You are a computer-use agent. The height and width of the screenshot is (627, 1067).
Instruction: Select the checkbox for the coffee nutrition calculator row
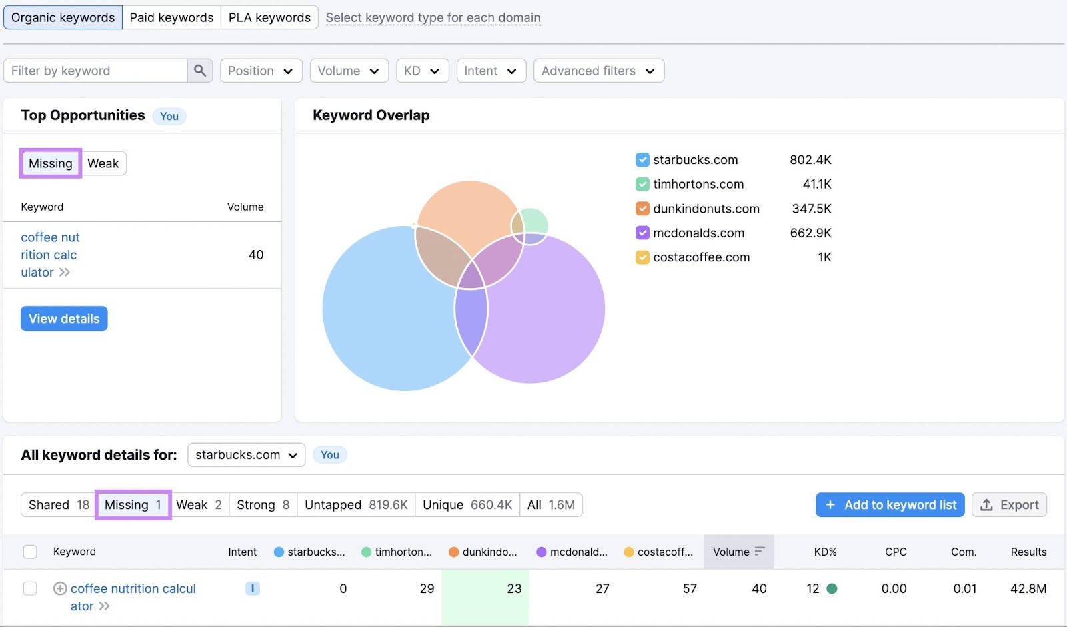(30, 588)
